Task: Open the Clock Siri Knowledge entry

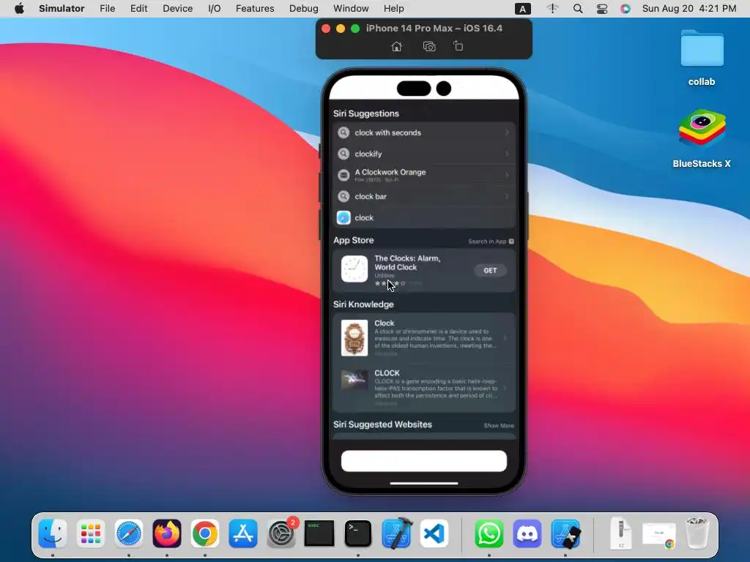Action: point(424,338)
